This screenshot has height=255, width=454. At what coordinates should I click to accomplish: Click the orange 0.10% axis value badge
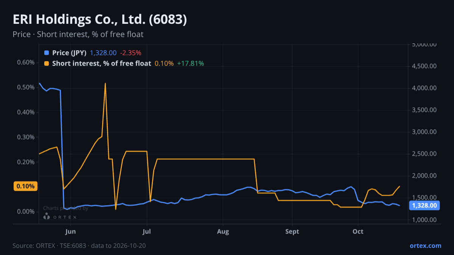pos(25,186)
